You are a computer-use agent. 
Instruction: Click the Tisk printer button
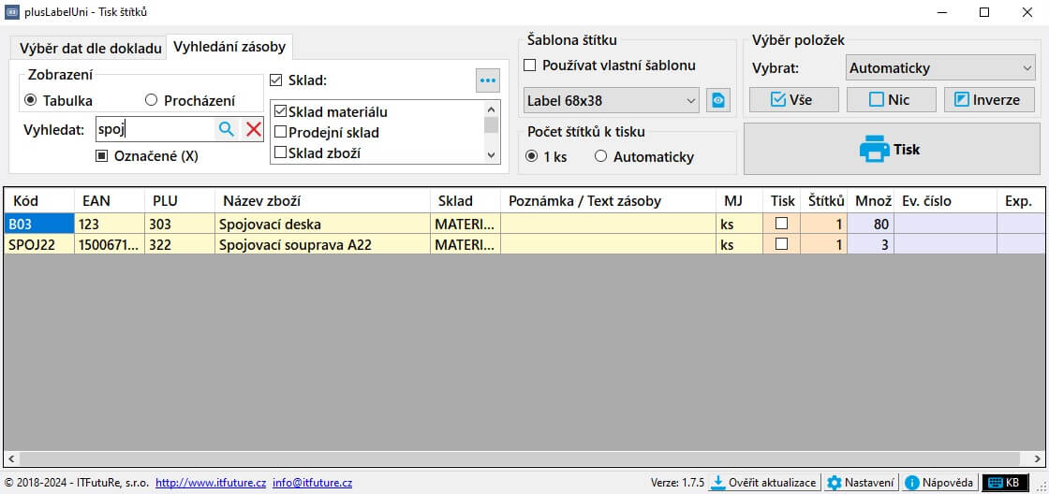tap(890, 149)
